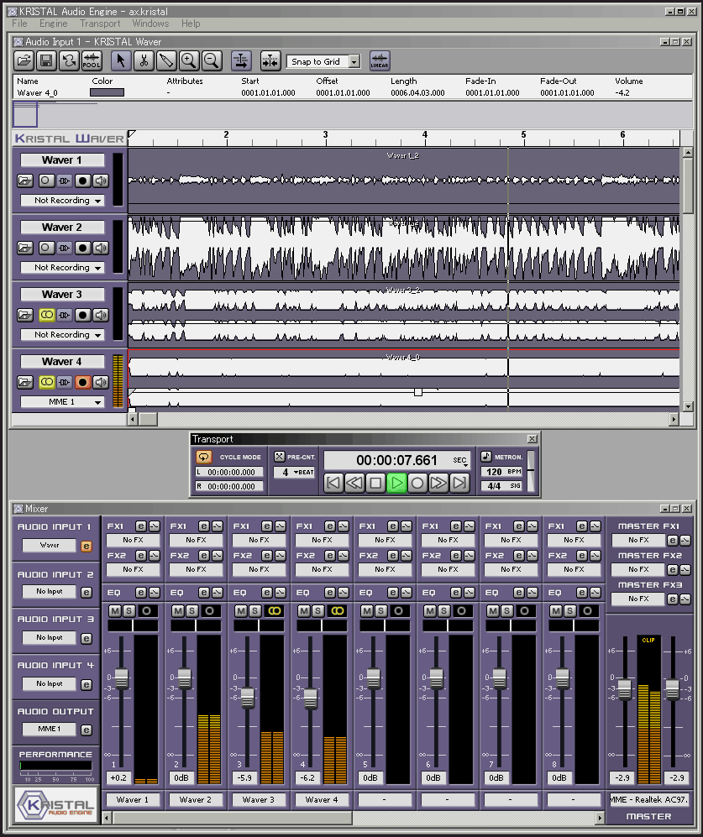Open the Transport menu
This screenshot has width=703, height=837.
pos(100,24)
